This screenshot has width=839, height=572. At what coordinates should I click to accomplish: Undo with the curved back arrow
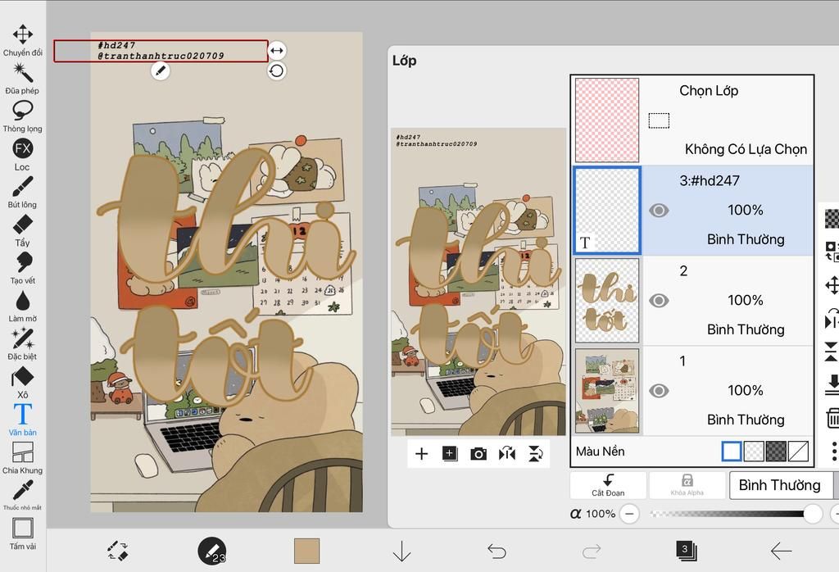coord(497,552)
